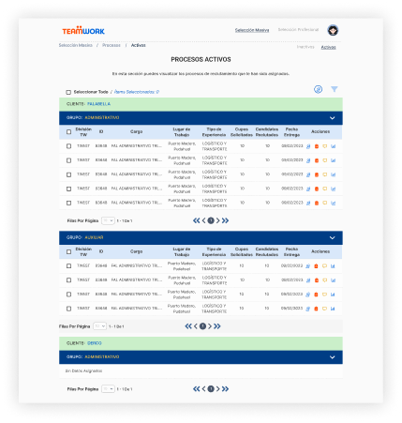
Task: Click the Selección Masiva breadcrumb link
Action: tap(76, 45)
